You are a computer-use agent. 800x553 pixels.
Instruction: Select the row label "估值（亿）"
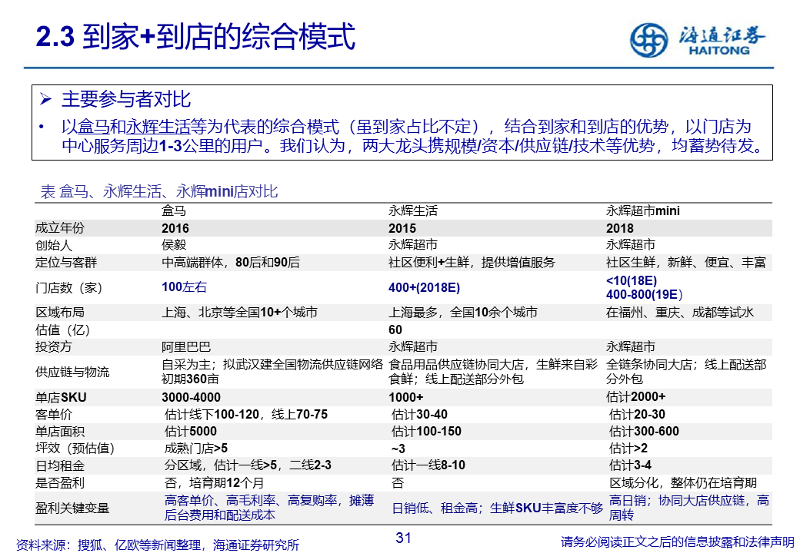[x=63, y=330]
